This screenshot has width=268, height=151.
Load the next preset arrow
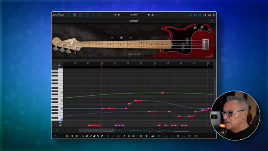pyautogui.click(x=149, y=15)
